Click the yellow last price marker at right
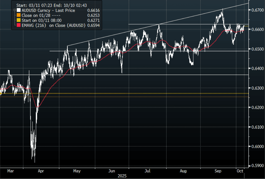This screenshot has height=179, width=265. [246, 26]
